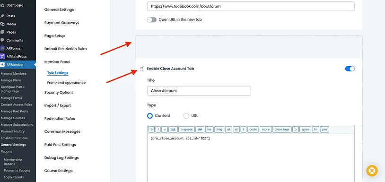Click underline 'u' editor button
This screenshot has height=182, width=385.
click(165, 129)
